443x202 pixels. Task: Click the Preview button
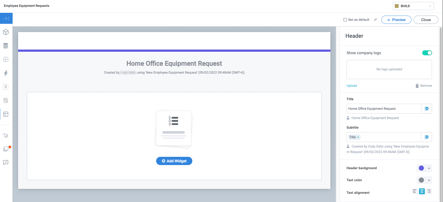pyautogui.click(x=396, y=20)
